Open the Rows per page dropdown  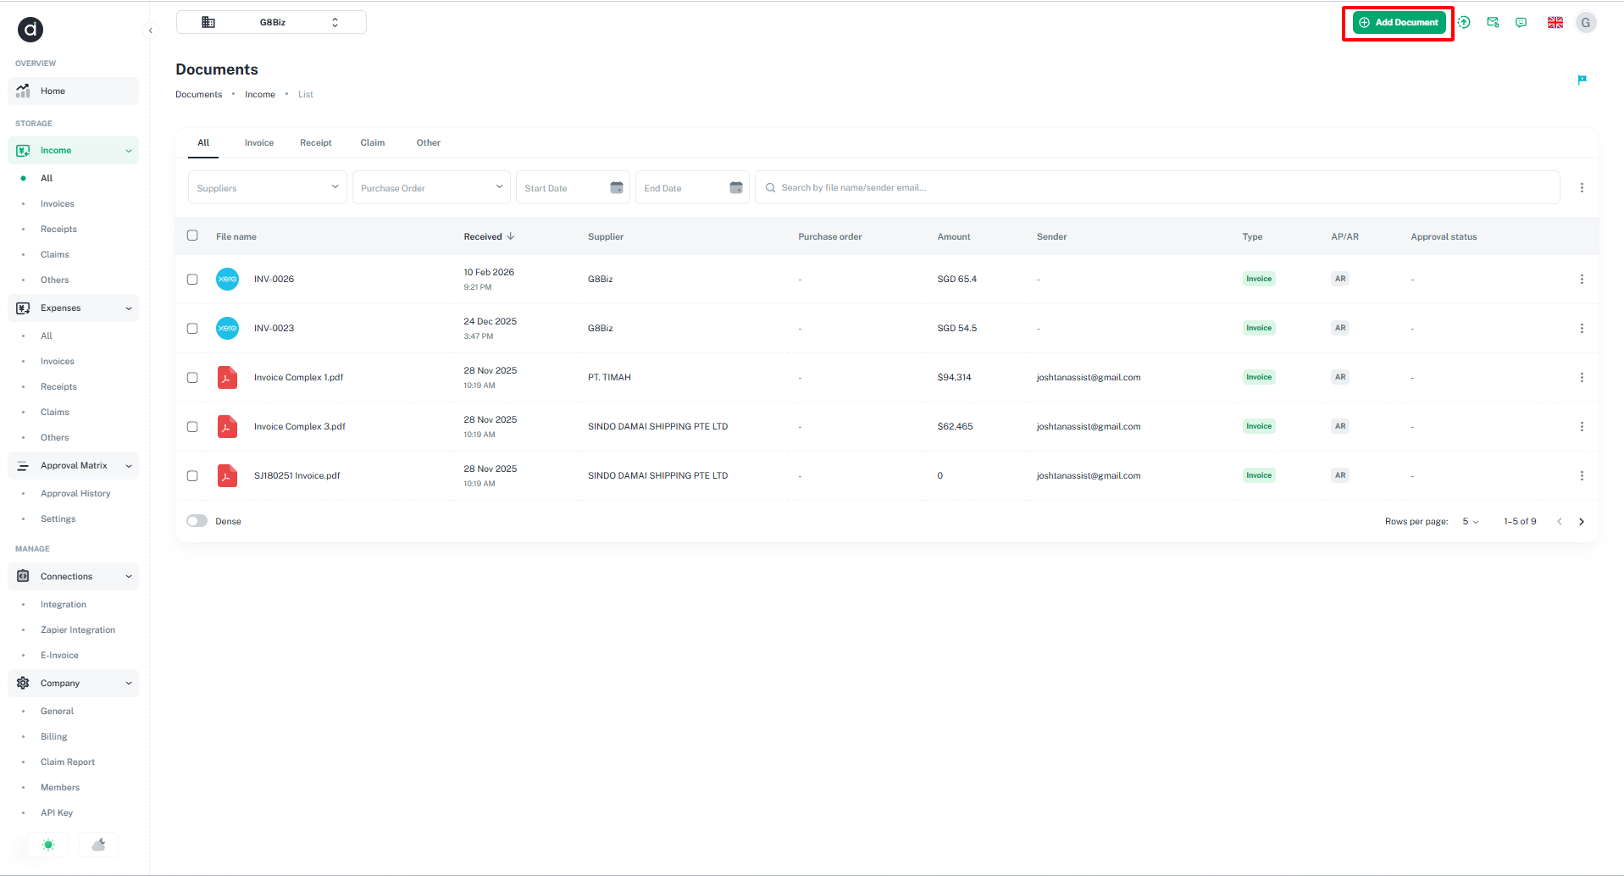click(1471, 522)
